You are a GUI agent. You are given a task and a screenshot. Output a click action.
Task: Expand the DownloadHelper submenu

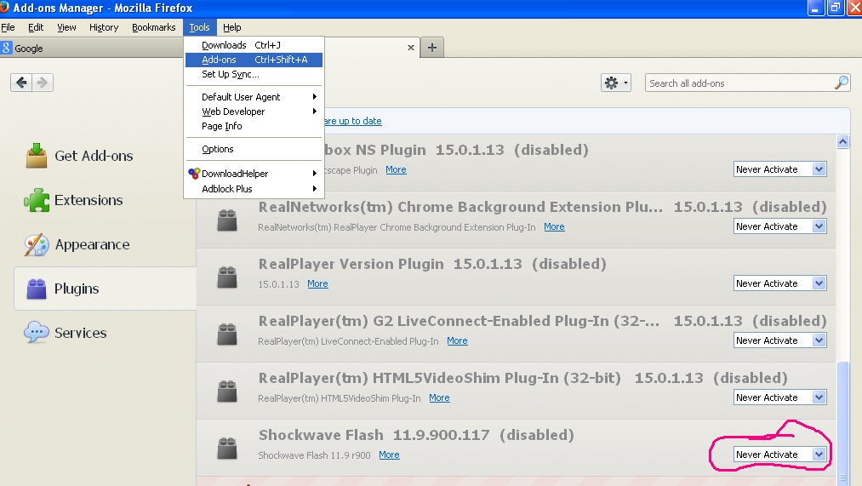(x=254, y=173)
